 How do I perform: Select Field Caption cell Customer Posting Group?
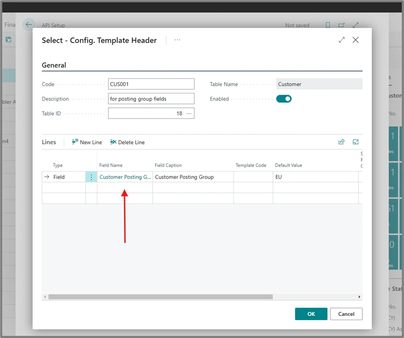pos(193,177)
